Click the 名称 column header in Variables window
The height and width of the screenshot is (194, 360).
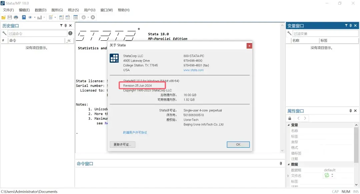coord(305,40)
